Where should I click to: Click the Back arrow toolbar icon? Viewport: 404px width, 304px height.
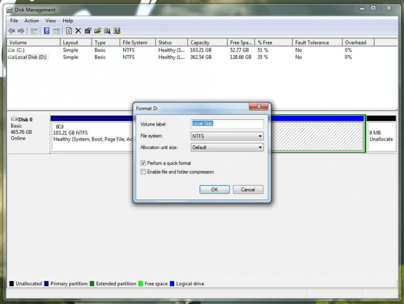click(x=11, y=31)
